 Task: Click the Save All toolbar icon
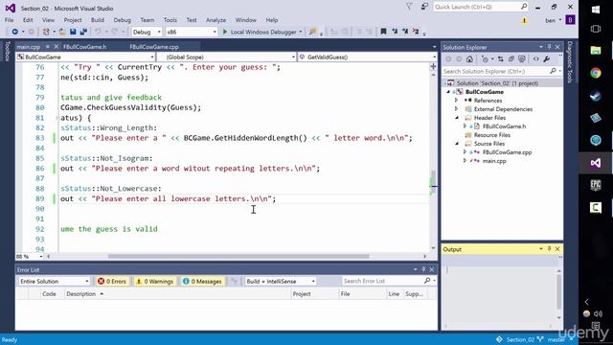point(83,32)
